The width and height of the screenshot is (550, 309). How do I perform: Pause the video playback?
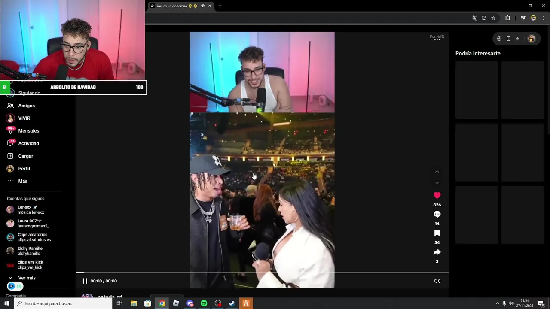(x=85, y=281)
